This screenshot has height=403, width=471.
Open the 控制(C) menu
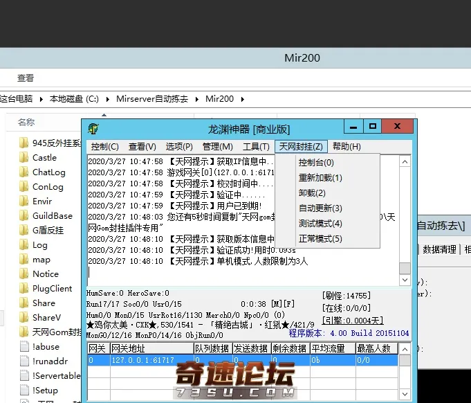[105, 147]
